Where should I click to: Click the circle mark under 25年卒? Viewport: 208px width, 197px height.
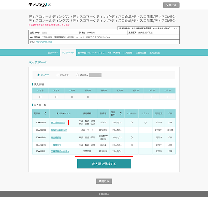[40, 97]
